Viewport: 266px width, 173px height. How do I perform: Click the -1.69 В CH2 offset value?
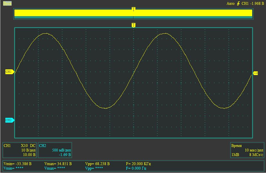tap(65, 155)
